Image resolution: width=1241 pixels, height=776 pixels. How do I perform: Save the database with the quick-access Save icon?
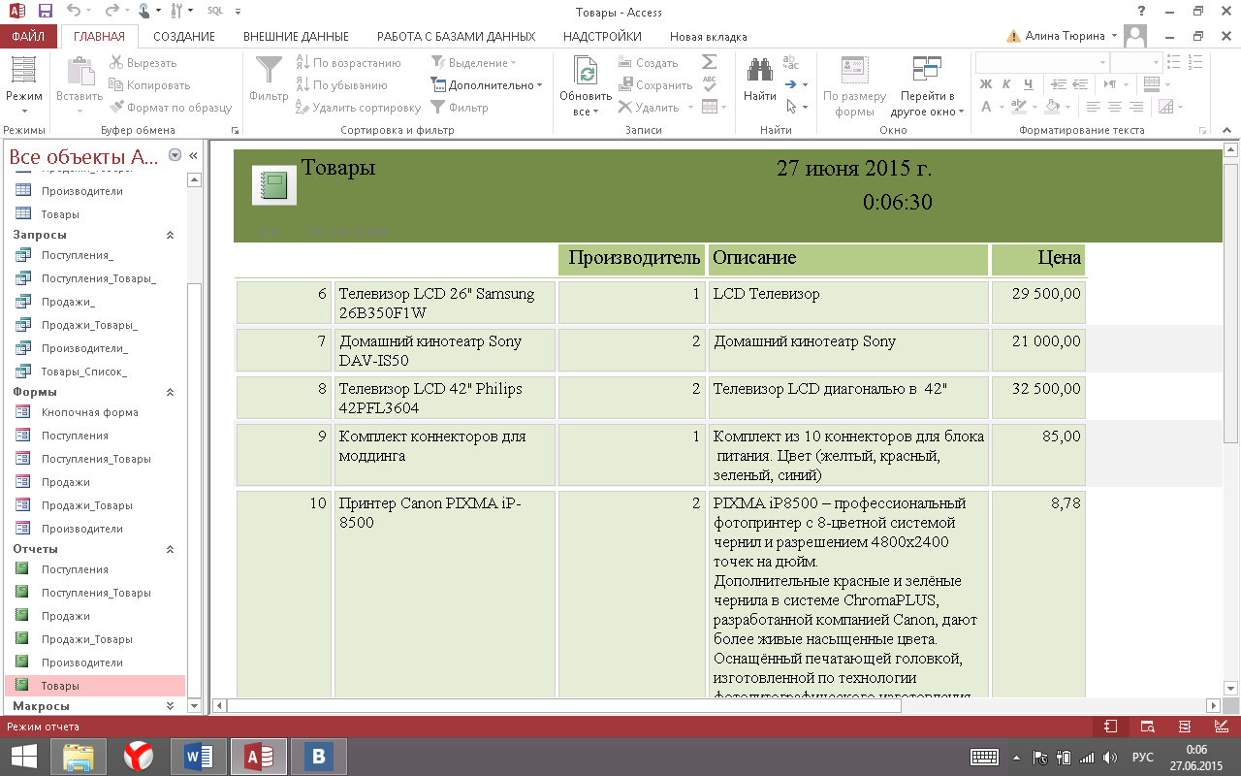46,11
